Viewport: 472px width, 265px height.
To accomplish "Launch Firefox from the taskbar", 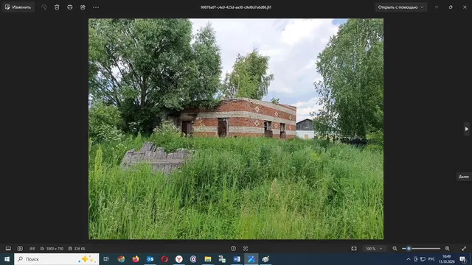I will [x=136, y=259].
